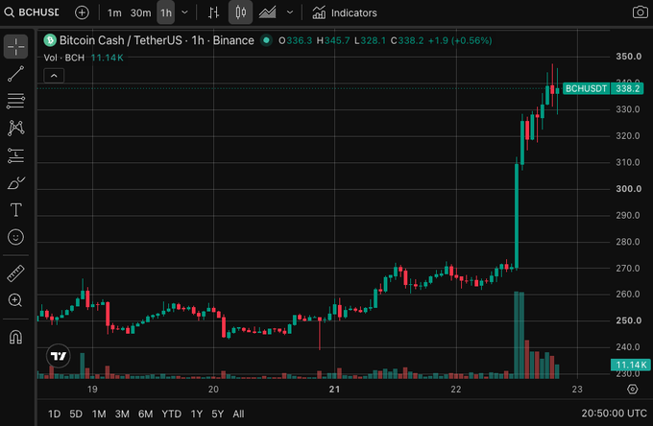Set the range to 3M
The height and width of the screenshot is (426, 653).
point(122,414)
